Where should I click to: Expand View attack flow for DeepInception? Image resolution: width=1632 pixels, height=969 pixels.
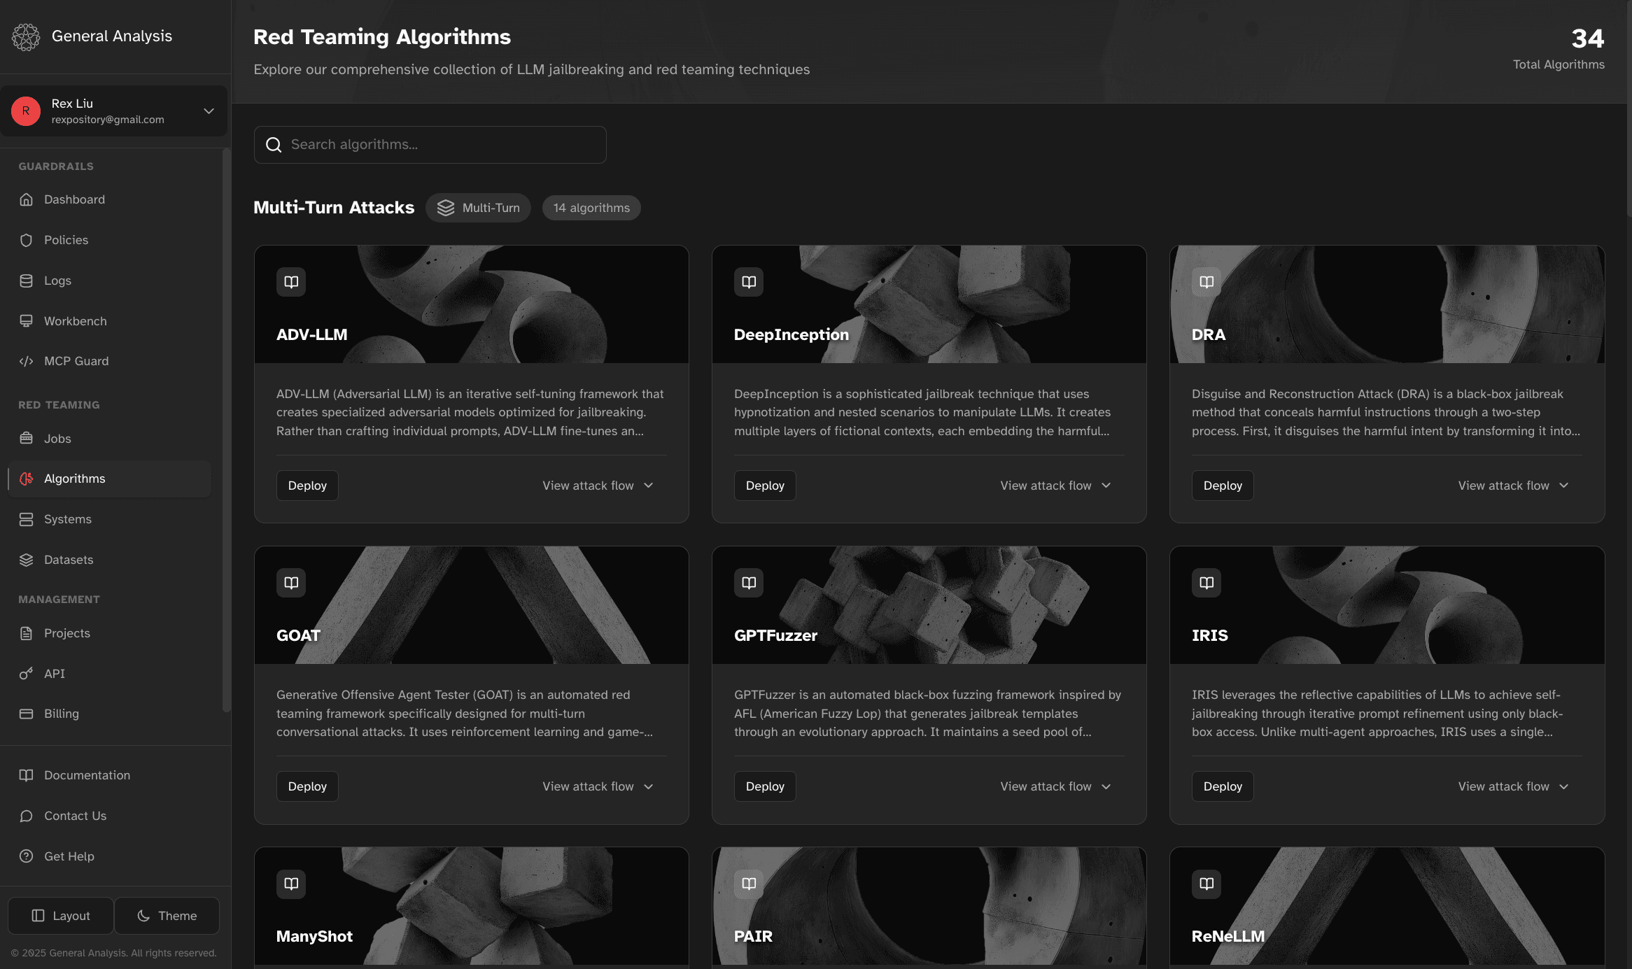(1055, 486)
